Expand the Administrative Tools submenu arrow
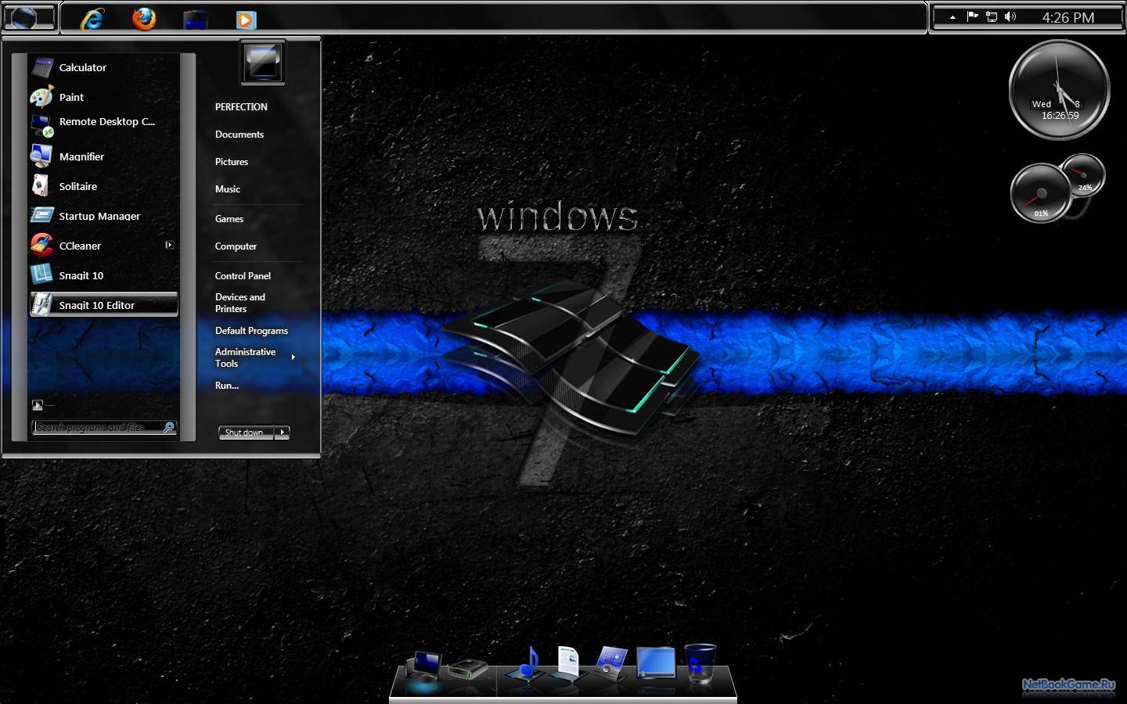The image size is (1127, 704). pyautogui.click(x=293, y=357)
